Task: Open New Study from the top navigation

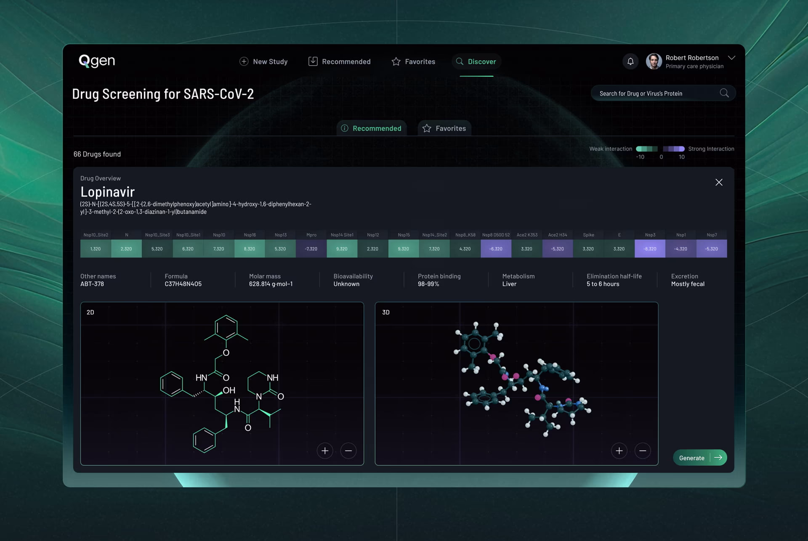Action: point(263,61)
